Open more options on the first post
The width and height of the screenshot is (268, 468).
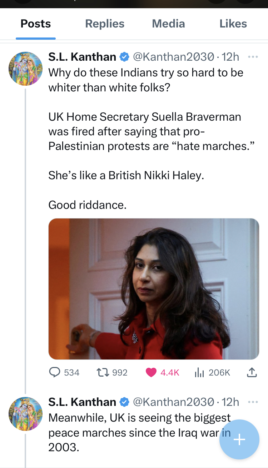pos(253,56)
